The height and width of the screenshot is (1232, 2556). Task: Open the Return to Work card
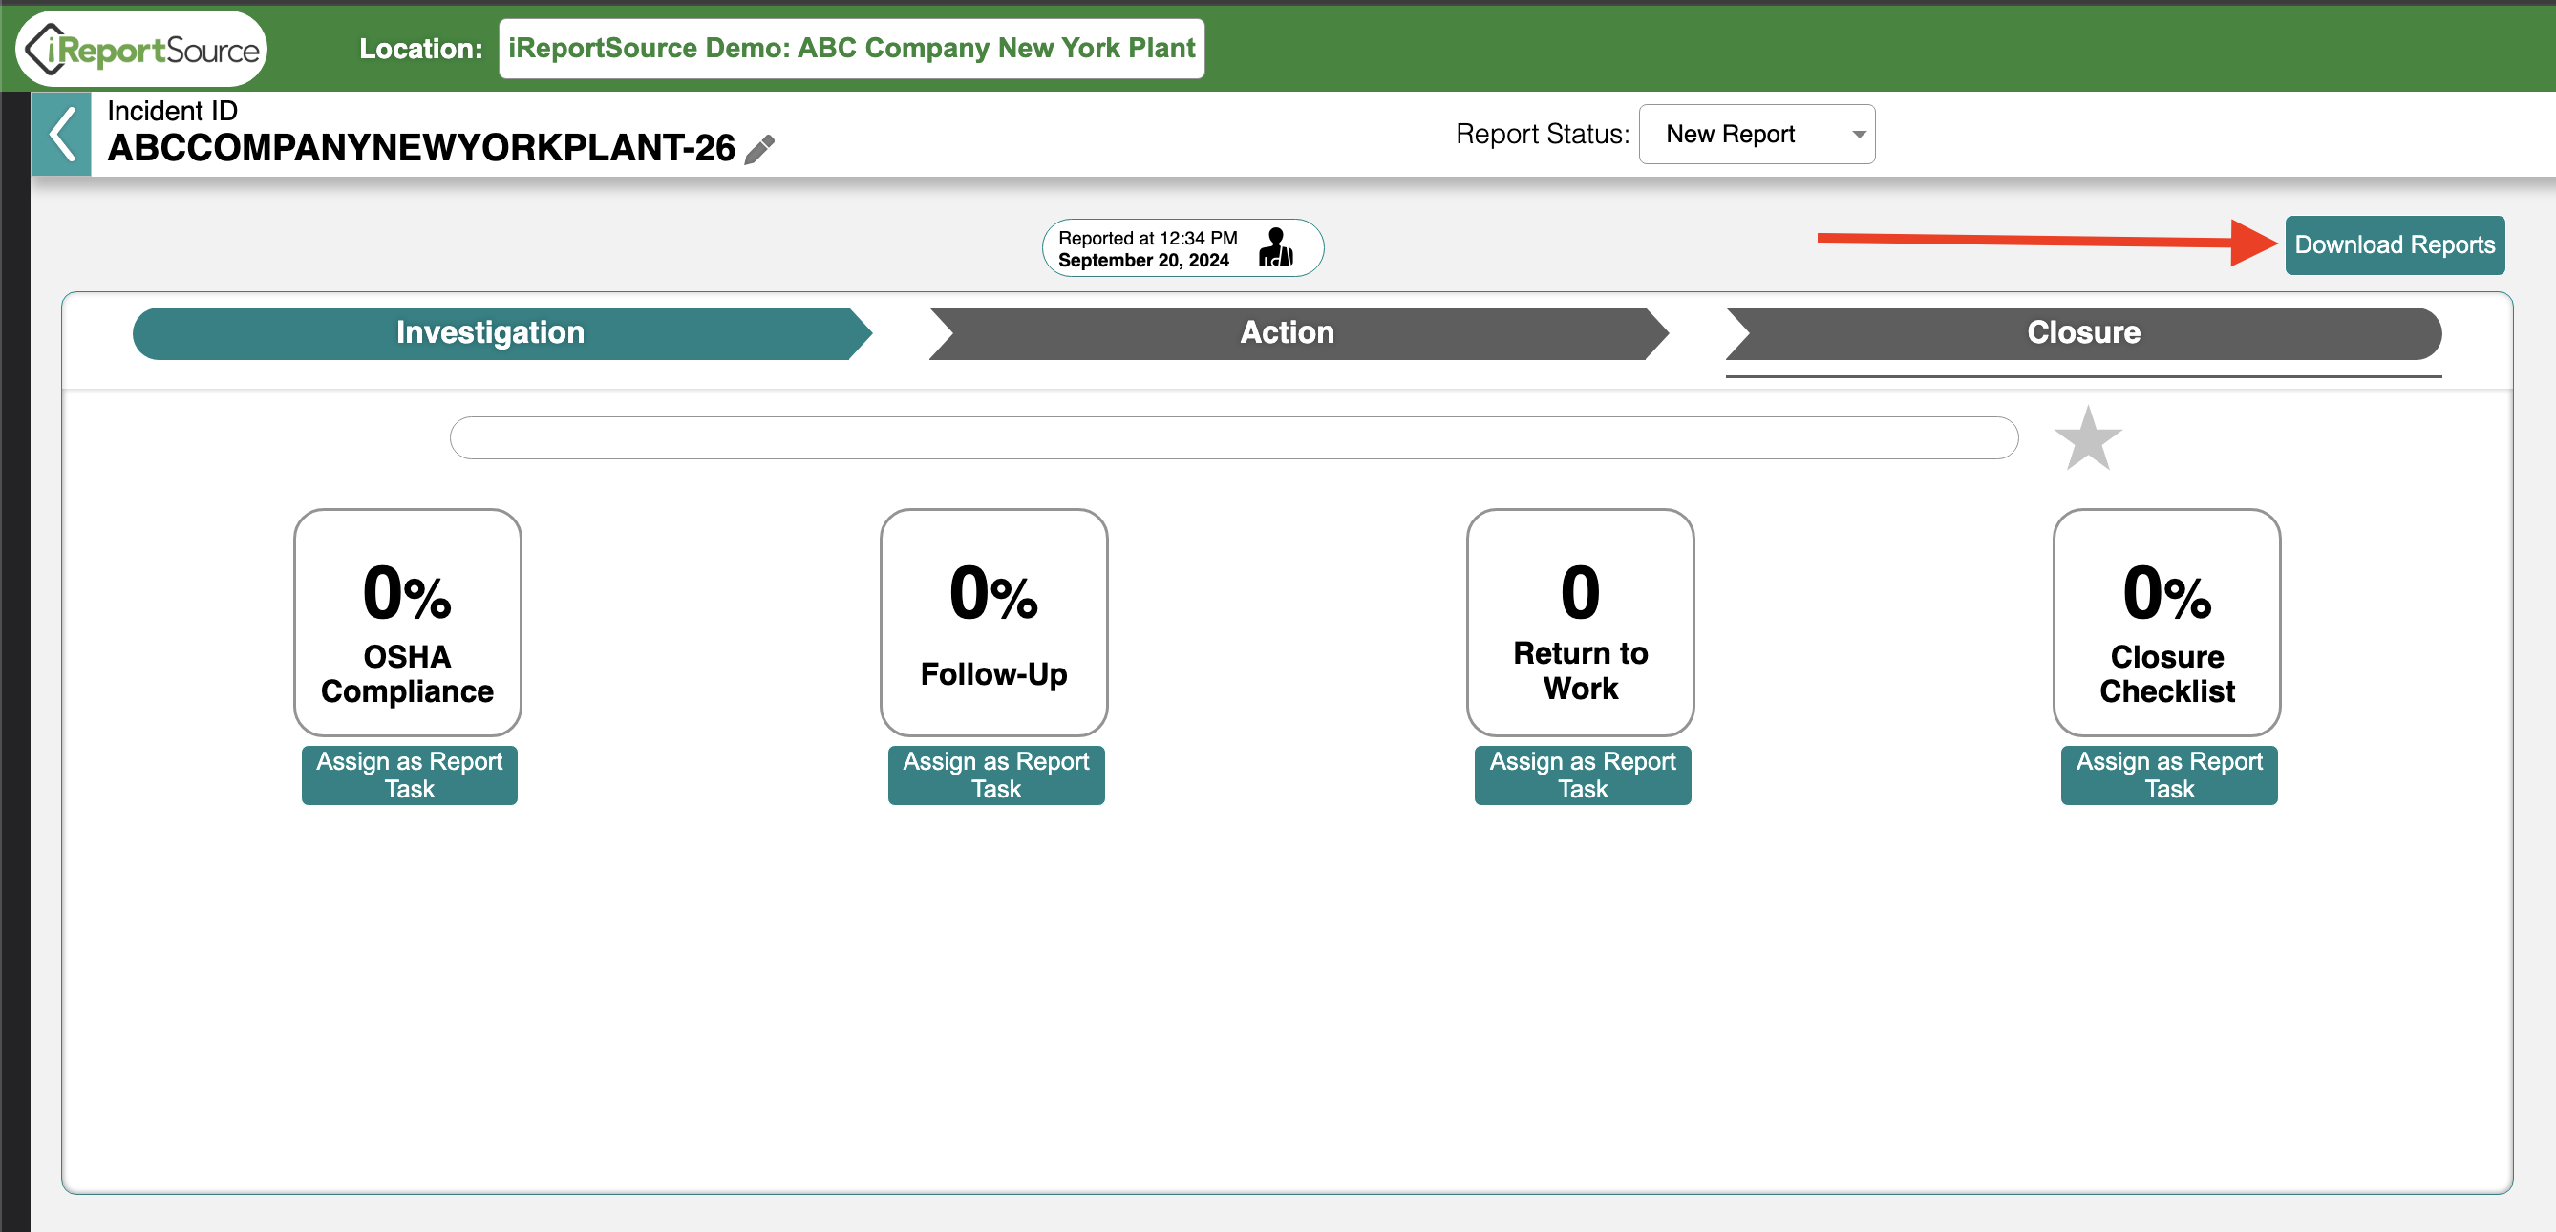pyautogui.click(x=1581, y=623)
